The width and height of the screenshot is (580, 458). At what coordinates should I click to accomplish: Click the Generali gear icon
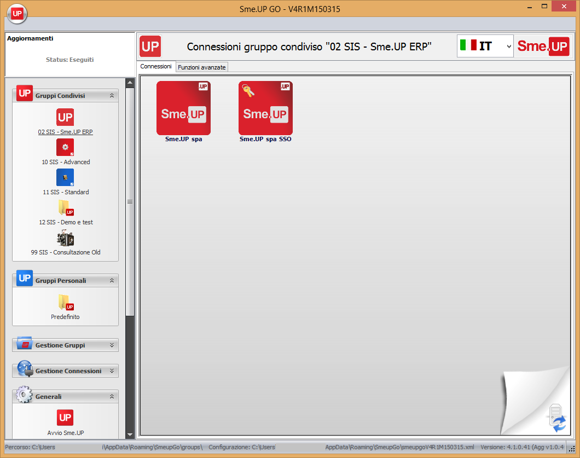point(25,395)
